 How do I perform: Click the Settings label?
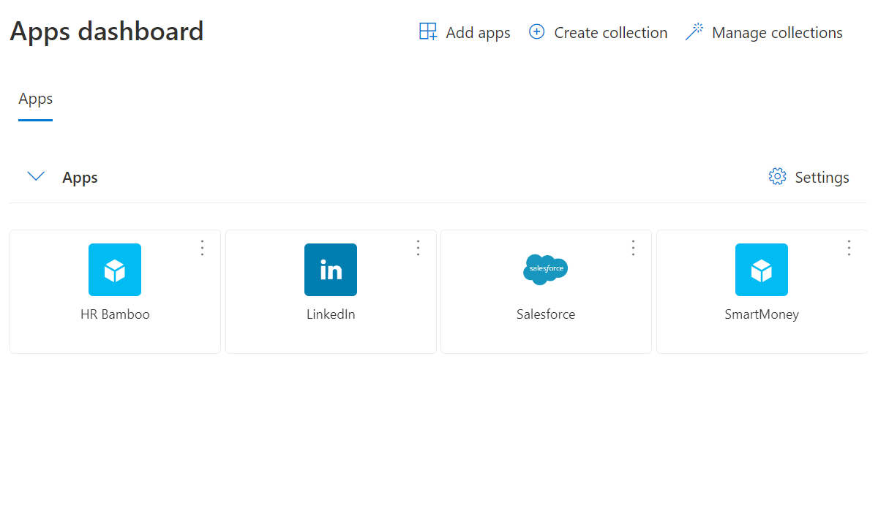point(822,178)
